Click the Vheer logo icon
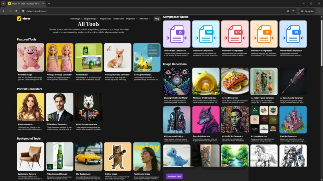The image size is (323, 181). [x=19, y=19]
